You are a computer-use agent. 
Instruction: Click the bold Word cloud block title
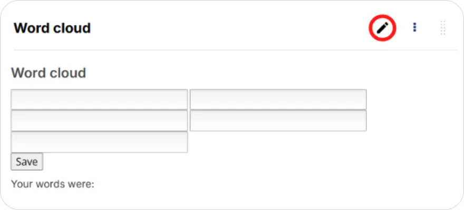[52, 28]
